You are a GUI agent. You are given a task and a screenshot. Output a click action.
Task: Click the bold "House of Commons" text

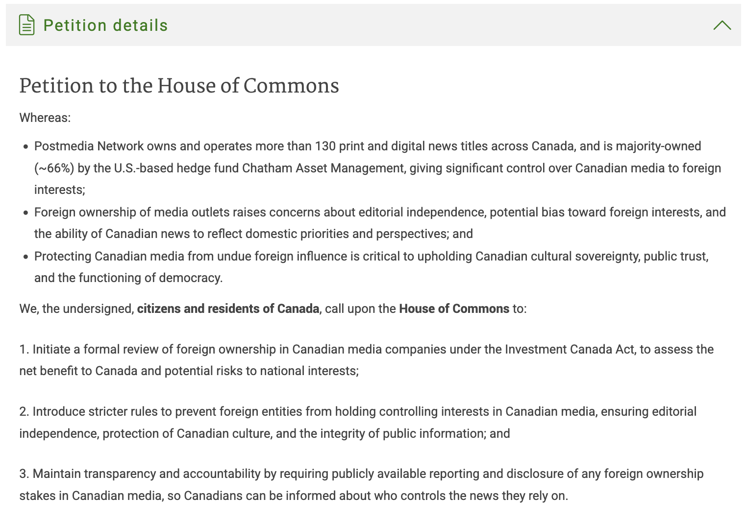[454, 309]
